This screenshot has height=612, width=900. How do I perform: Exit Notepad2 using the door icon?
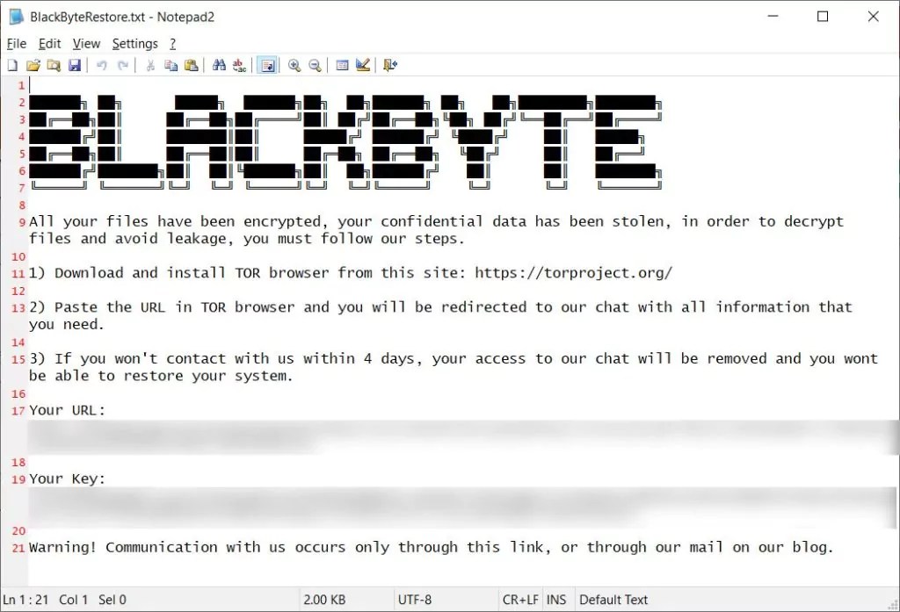pyautogui.click(x=388, y=64)
